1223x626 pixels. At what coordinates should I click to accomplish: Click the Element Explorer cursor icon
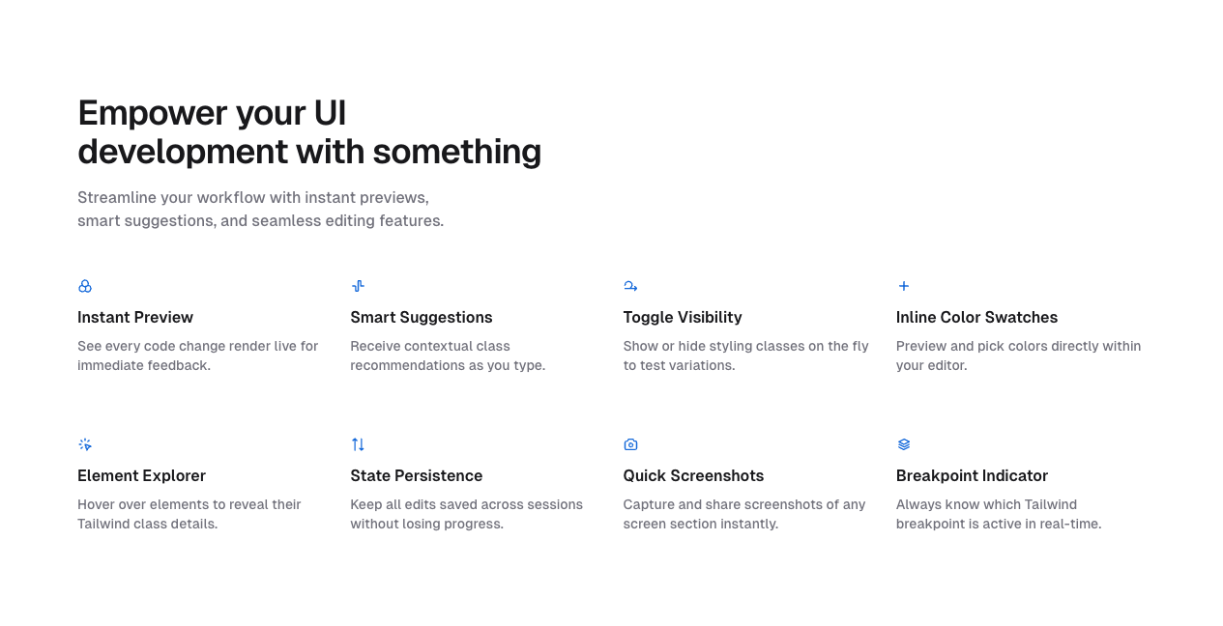85,444
